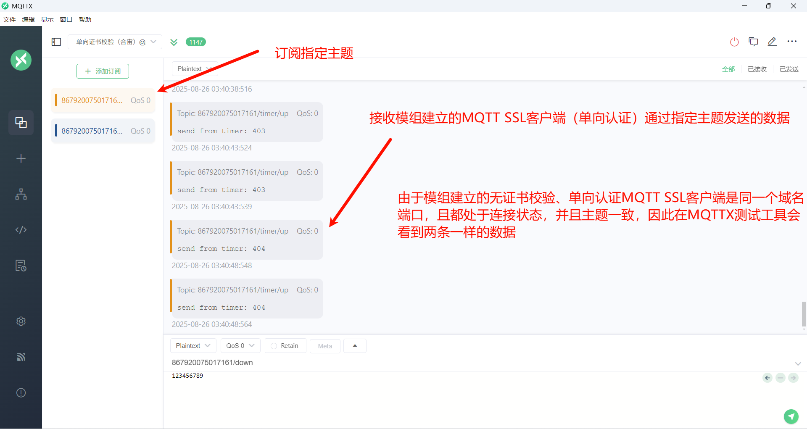The height and width of the screenshot is (429, 807).
Task: Select message received at 03:40:48:548
Action: click(246, 240)
